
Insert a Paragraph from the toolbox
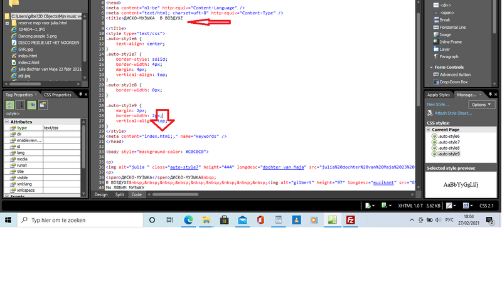[449, 56]
